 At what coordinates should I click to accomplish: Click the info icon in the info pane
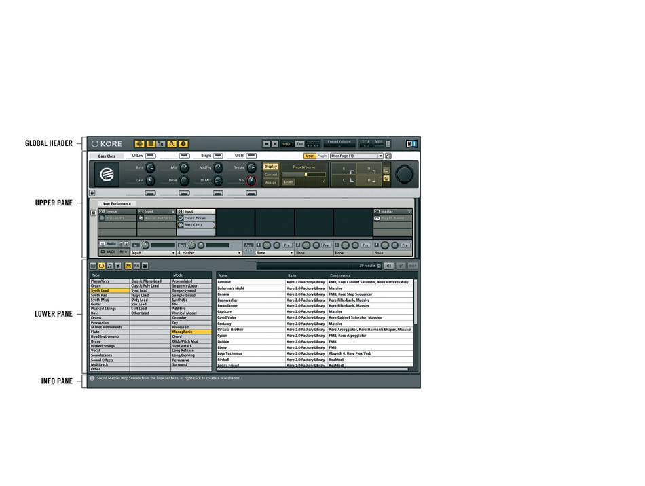92,378
